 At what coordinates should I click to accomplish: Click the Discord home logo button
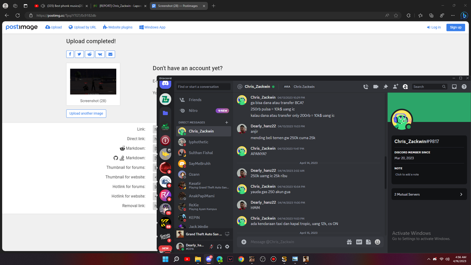click(x=165, y=84)
